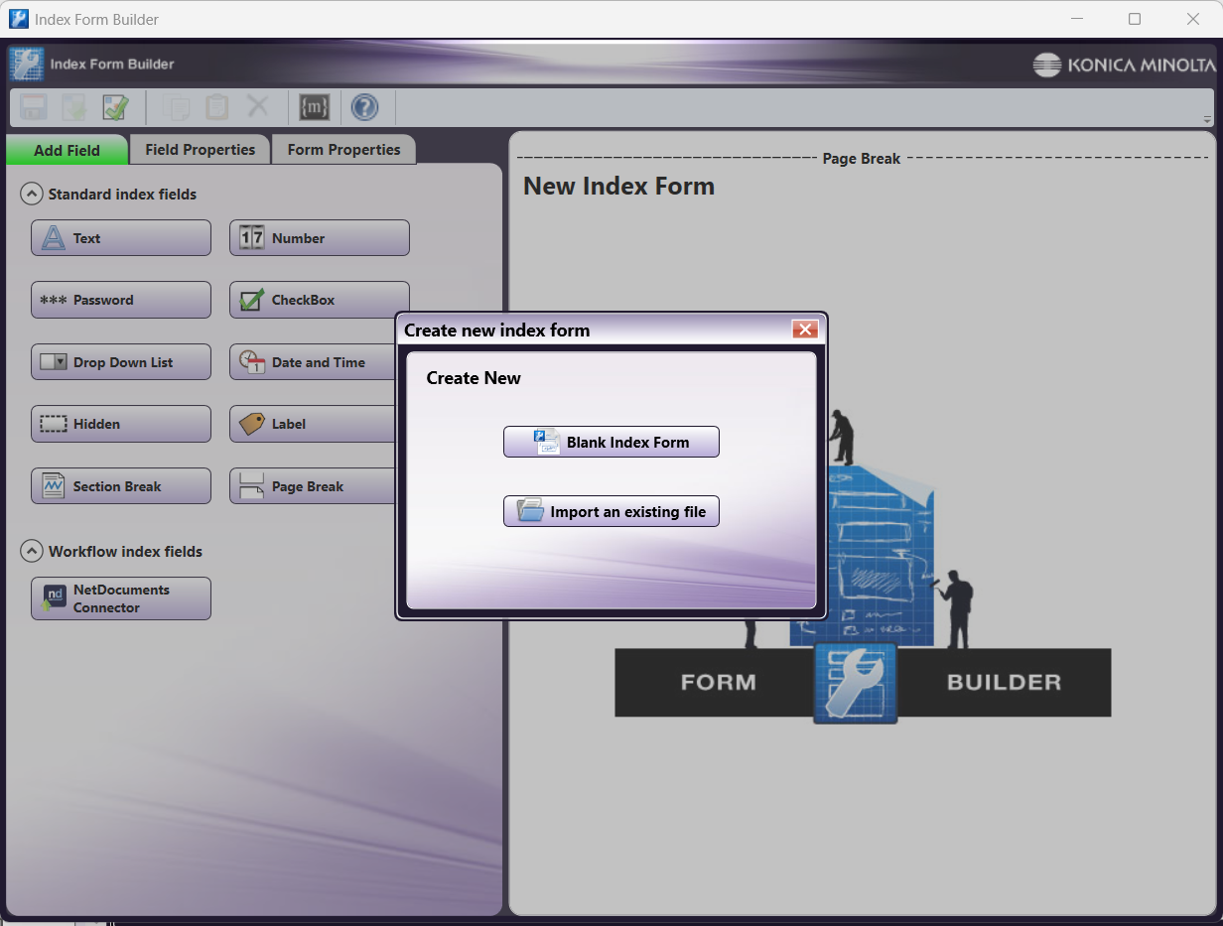This screenshot has height=926, width=1223.
Task: Add a Text field
Action: pos(121,238)
